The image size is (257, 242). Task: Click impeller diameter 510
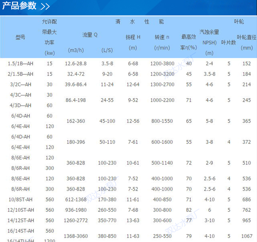pos(247,163)
